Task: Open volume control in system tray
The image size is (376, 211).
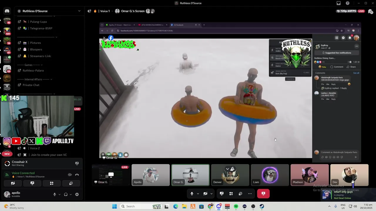Action: click(355, 206)
